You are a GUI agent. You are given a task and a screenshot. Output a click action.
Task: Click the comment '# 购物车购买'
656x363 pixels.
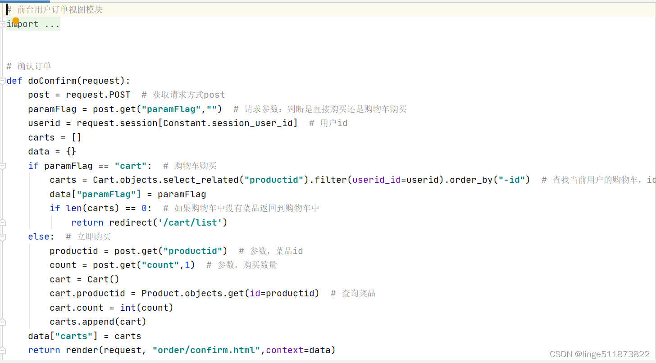pos(190,166)
